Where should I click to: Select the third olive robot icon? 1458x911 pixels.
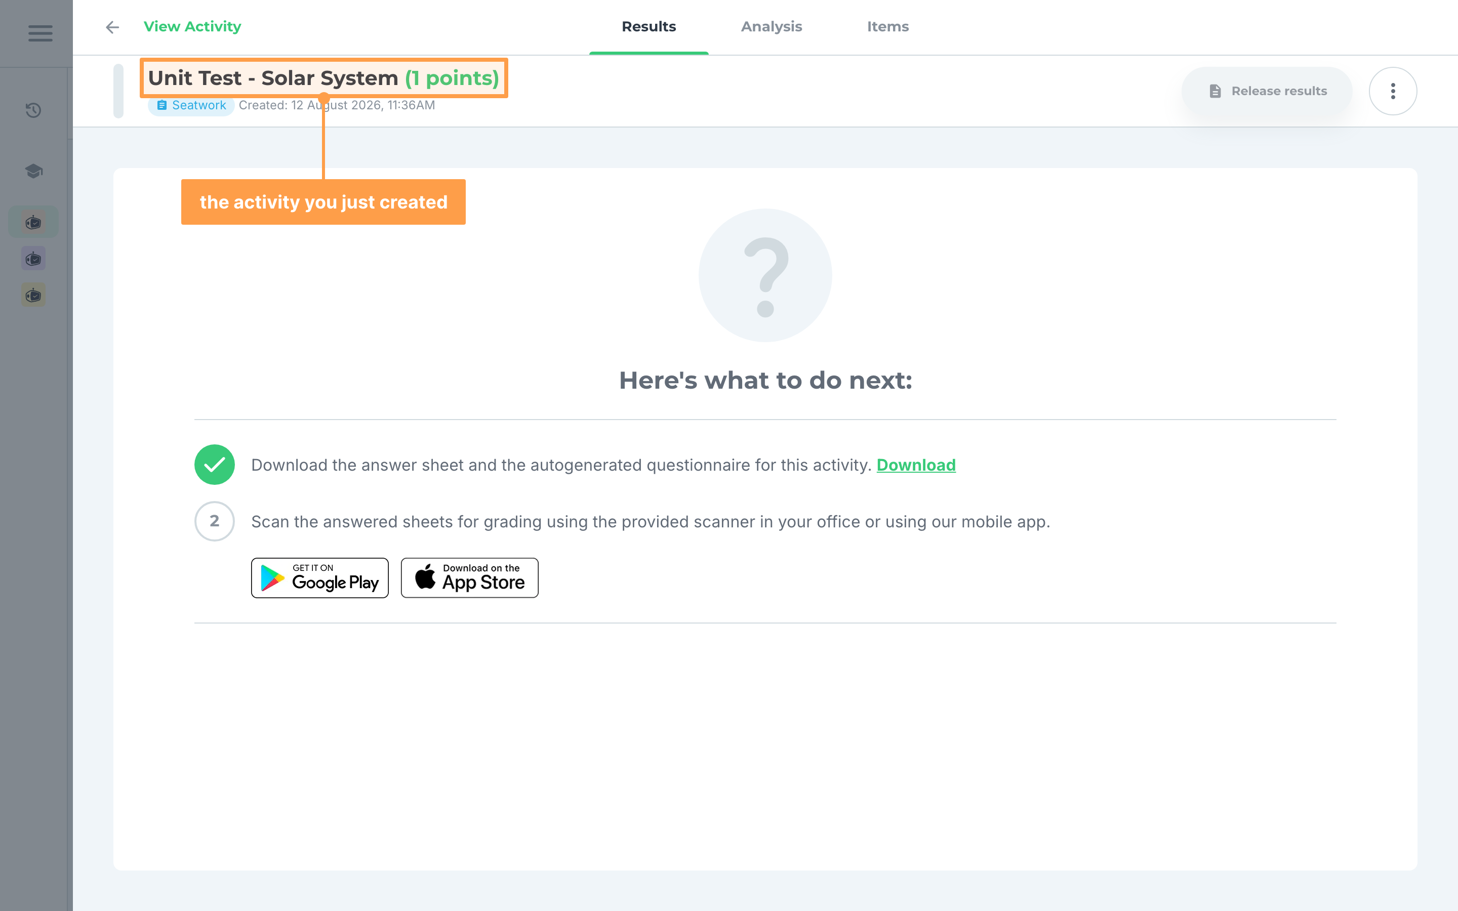(x=34, y=295)
